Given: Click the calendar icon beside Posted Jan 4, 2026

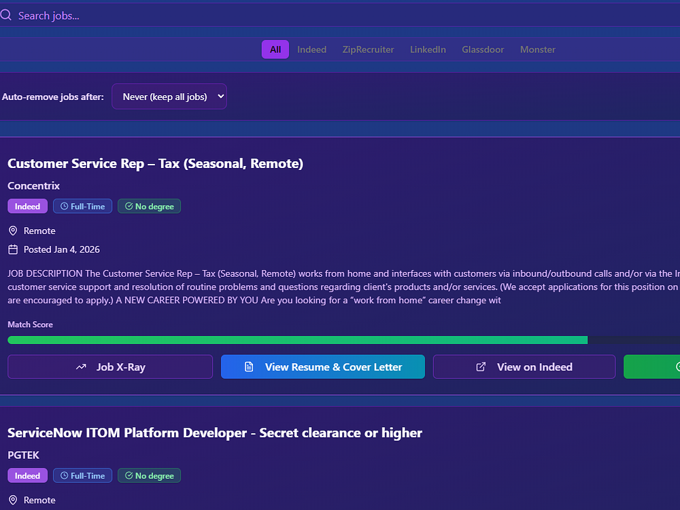Looking at the screenshot, I should [13, 250].
